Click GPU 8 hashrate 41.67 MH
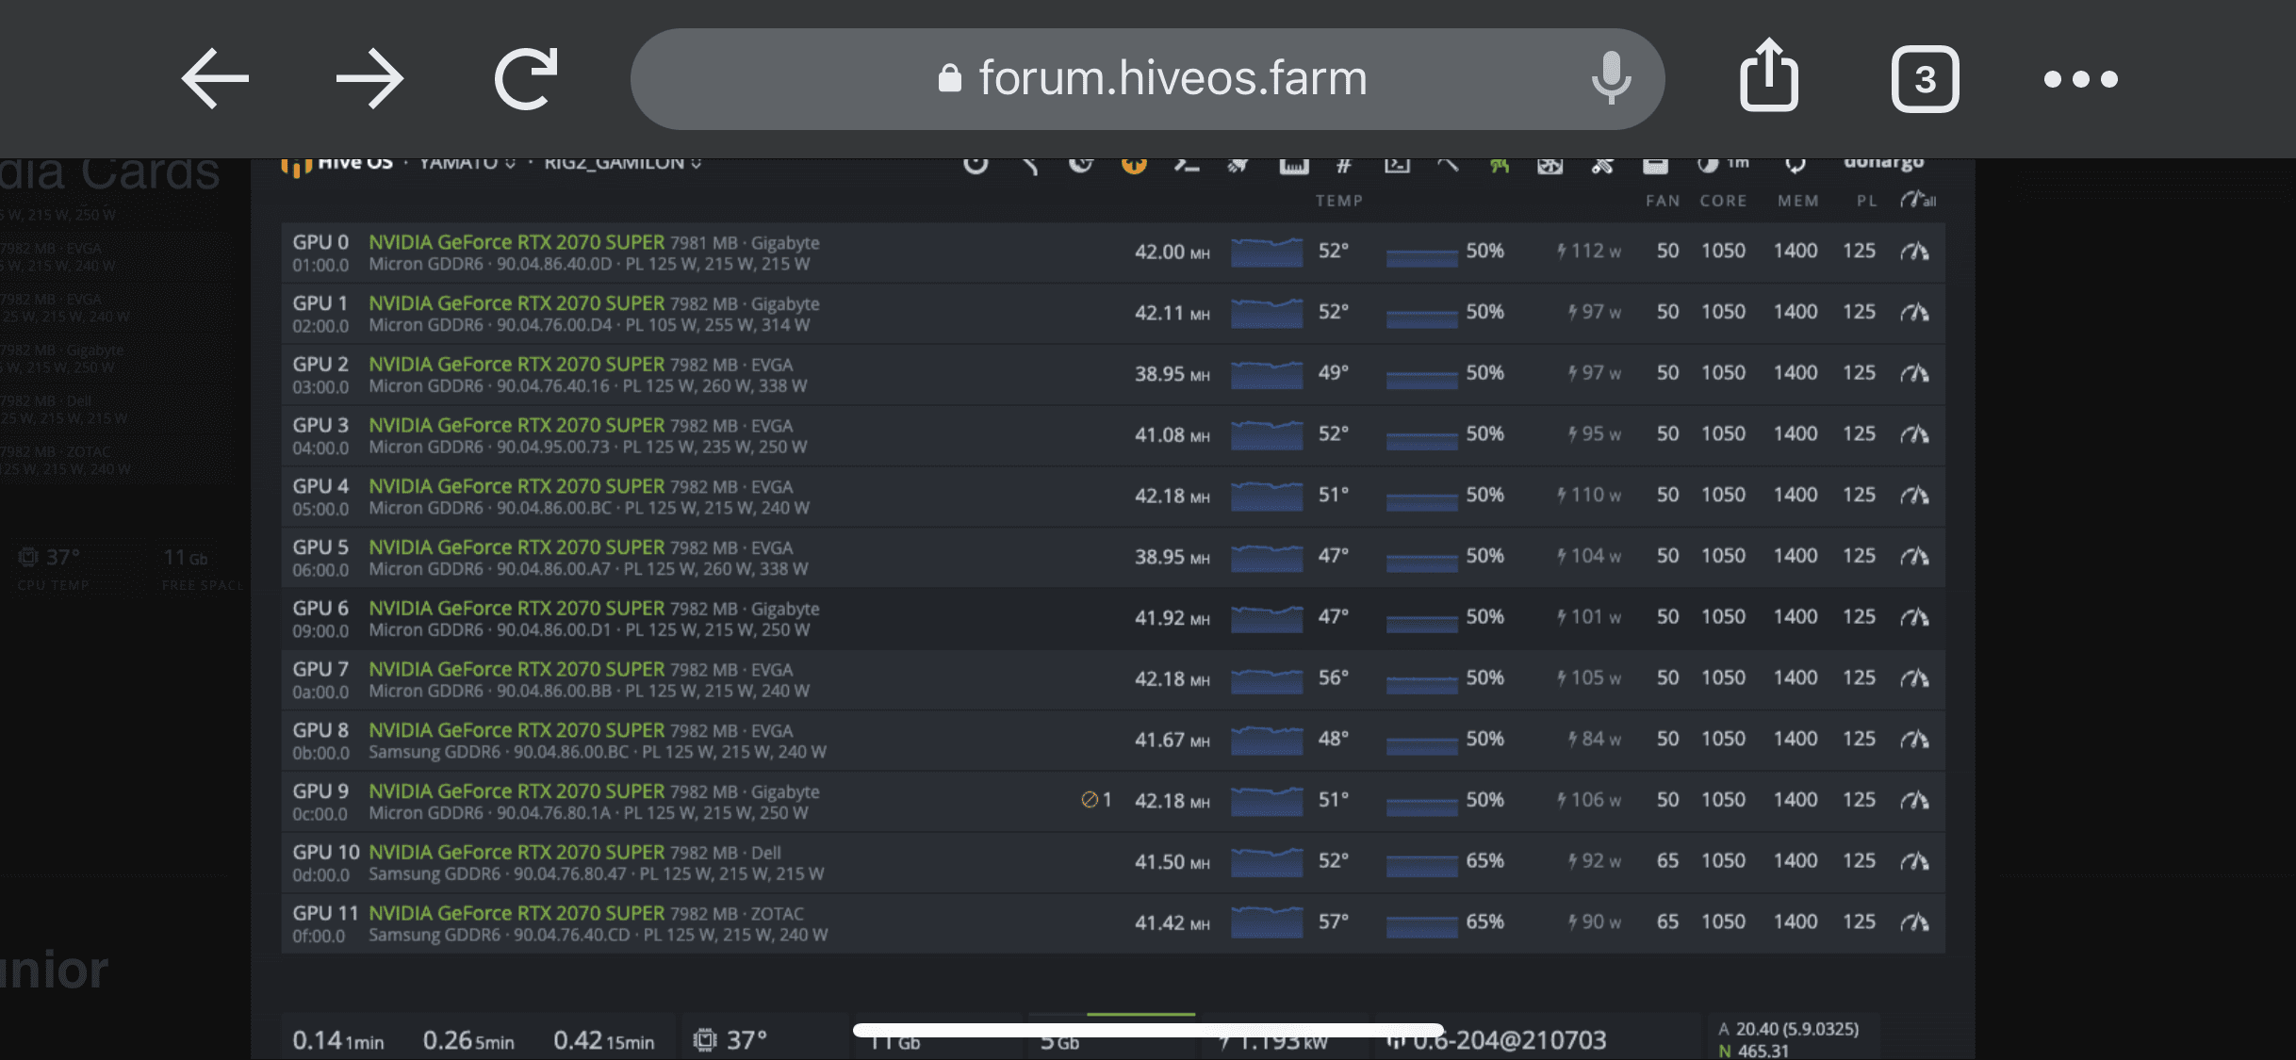The height and width of the screenshot is (1060, 2296). pos(1172,740)
